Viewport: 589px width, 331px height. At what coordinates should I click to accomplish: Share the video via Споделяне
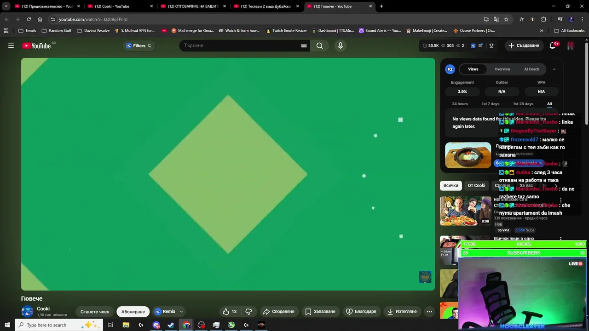click(x=279, y=312)
